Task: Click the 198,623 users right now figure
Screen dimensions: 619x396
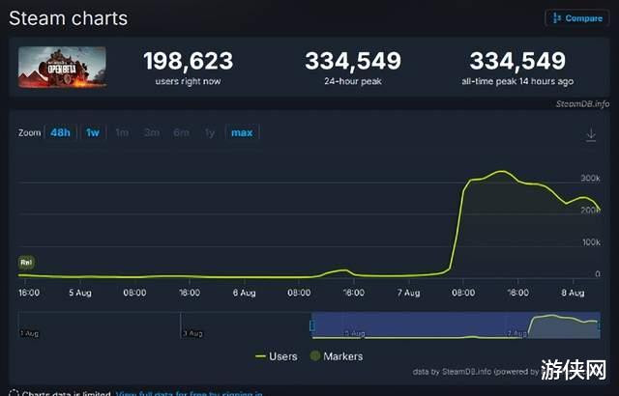Action: (x=189, y=61)
